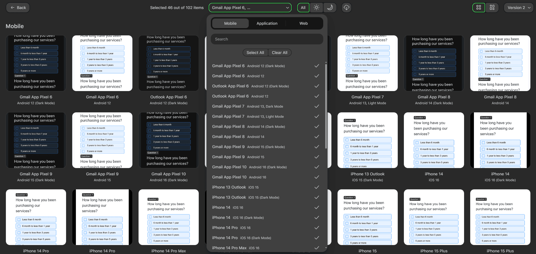Open the Gmail App Pixel 6 device dropdown
The image size is (536, 254).
tap(250, 8)
